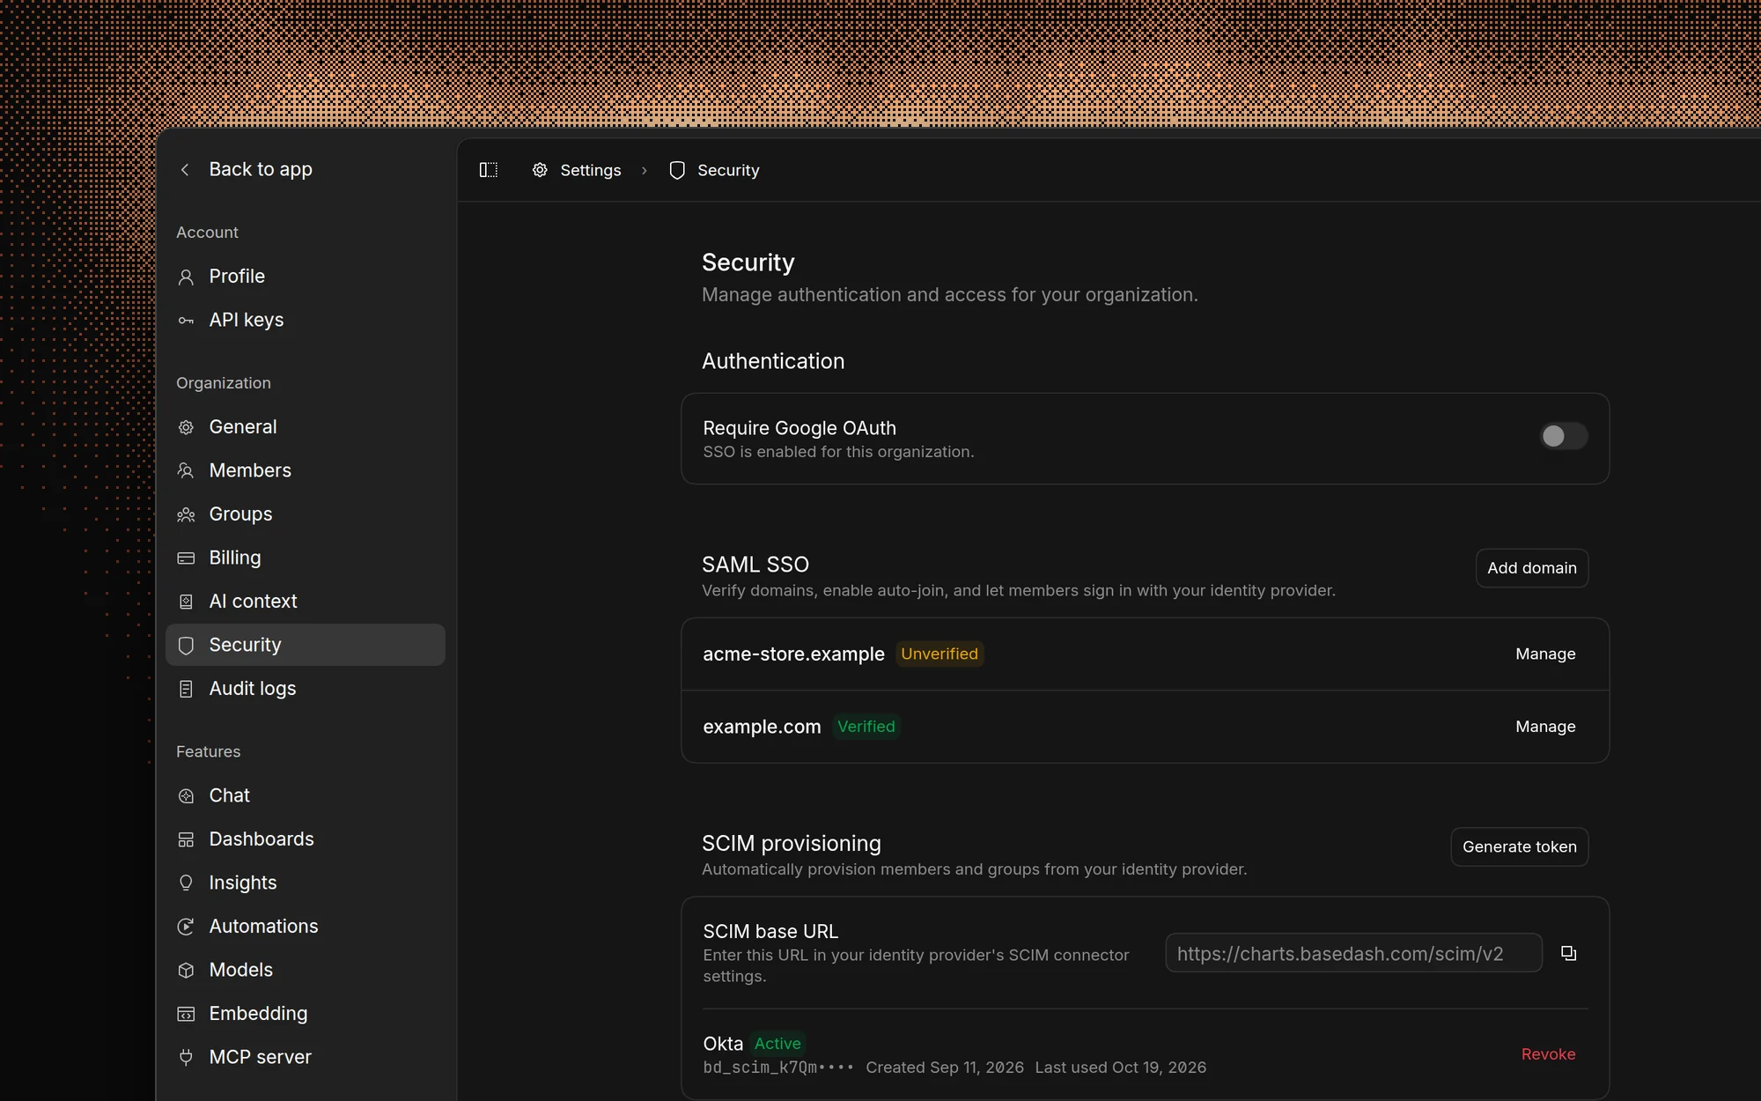Image resolution: width=1761 pixels, height=1101 pixels.
Task: Click the Last used Oct 19, 2026 text
Action: click(1120, 1068)
